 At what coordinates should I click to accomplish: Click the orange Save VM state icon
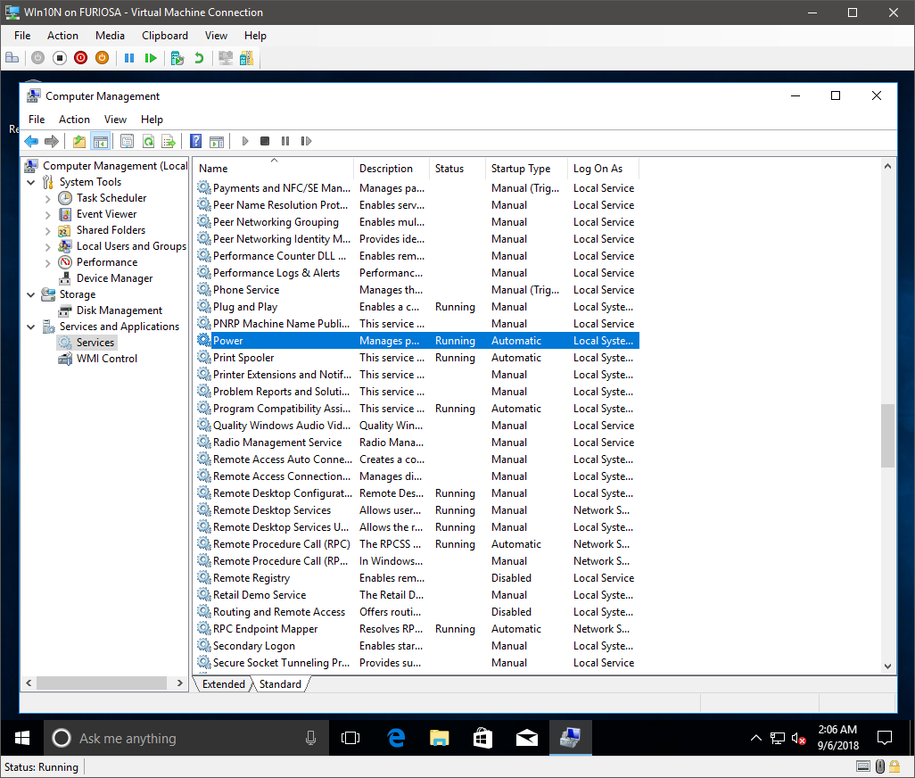(x=103, y=58)
